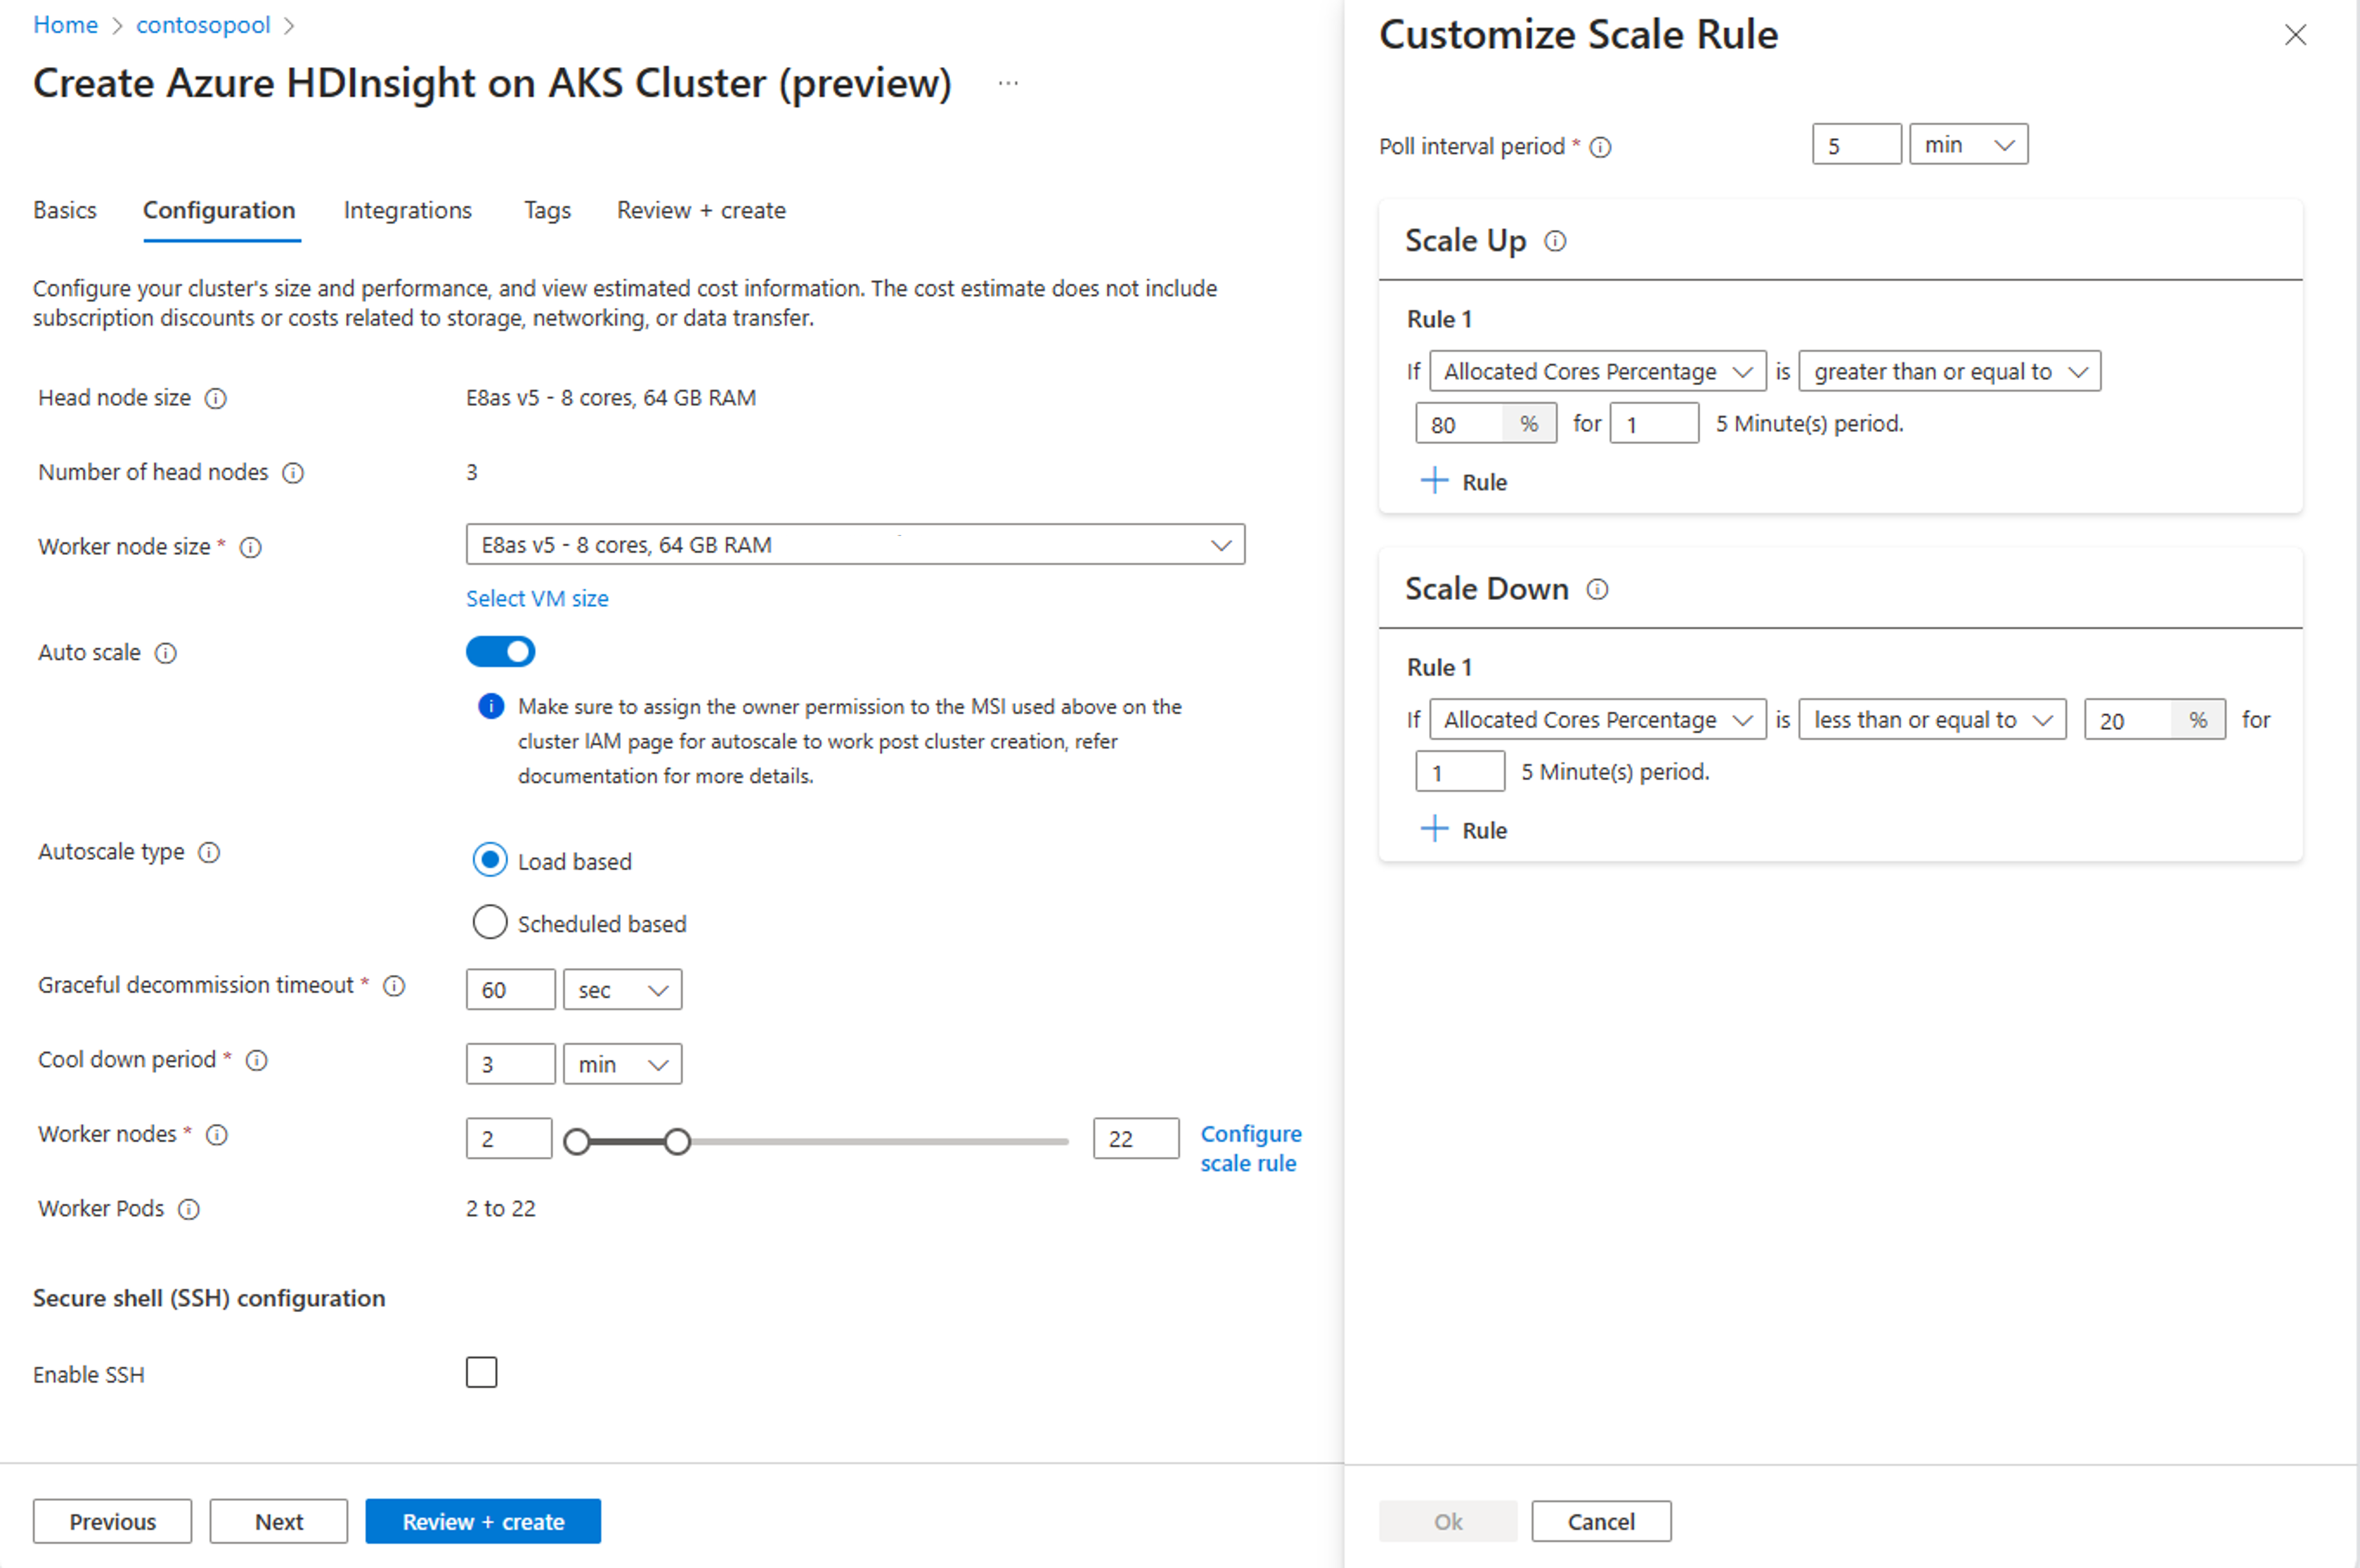
Task: Click the Cool down period value field
Action: (510, 1064)
